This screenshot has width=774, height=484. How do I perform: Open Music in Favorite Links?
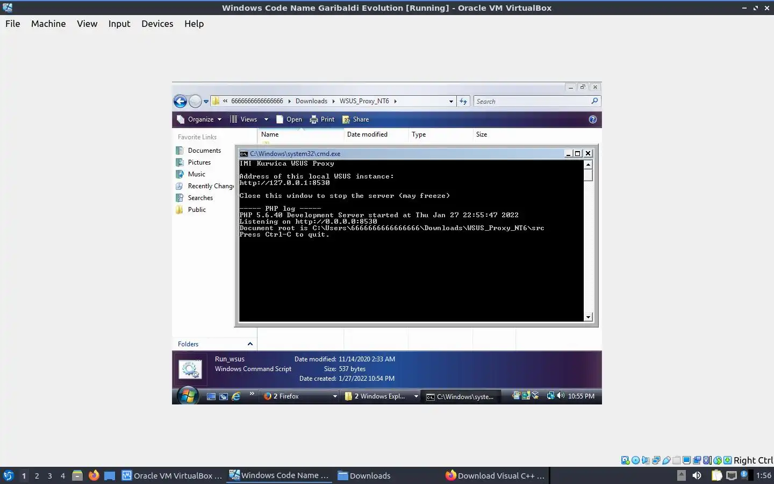click(190, 174)
